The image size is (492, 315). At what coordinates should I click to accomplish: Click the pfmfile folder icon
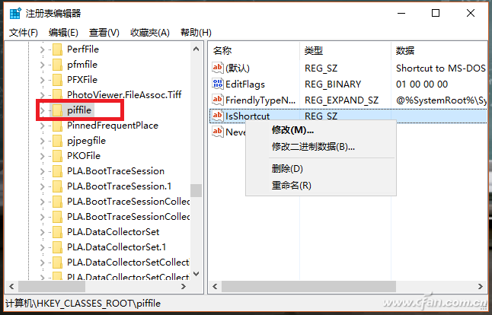57,65
